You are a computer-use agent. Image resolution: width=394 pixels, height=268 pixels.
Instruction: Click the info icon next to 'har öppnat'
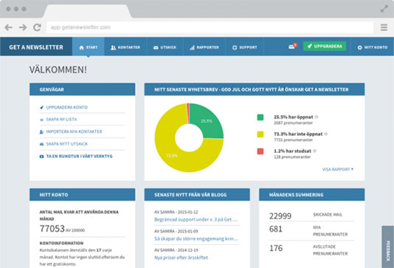click(x=317, y=117)
